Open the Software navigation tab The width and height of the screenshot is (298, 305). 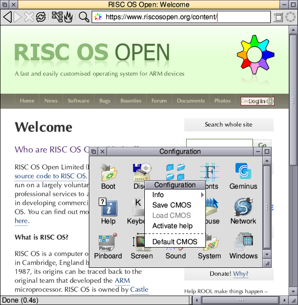tap(78, 101)
